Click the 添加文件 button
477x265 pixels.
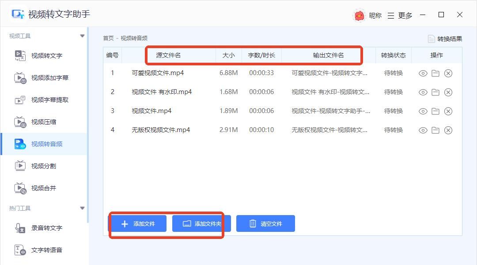[138, 223]
